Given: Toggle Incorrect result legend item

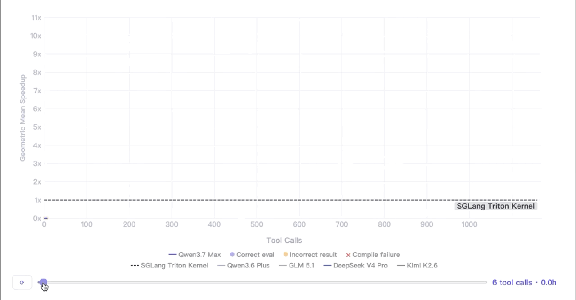Looking at the screenshot, I should pyautogui.click(x=310, y=255).
